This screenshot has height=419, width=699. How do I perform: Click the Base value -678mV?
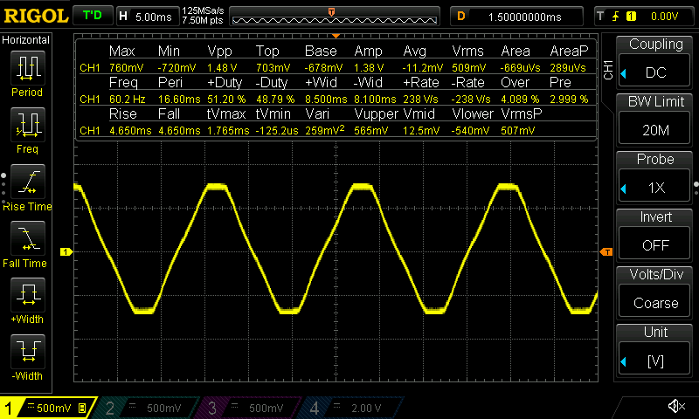323,68
